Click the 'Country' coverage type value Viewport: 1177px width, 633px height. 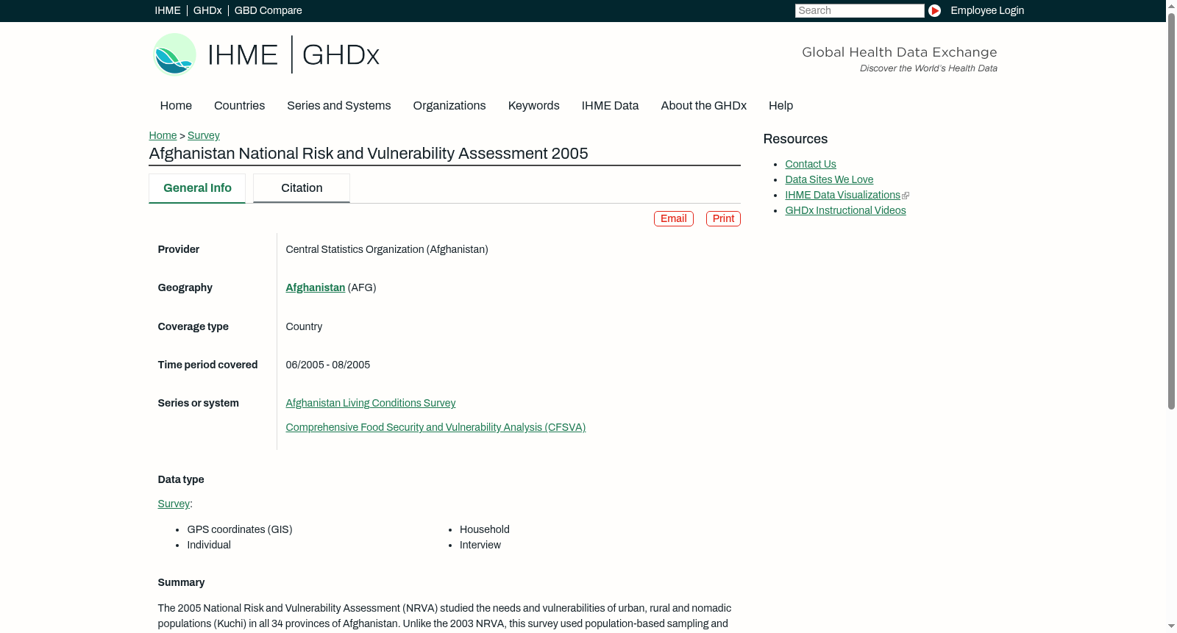click(304, 326)
